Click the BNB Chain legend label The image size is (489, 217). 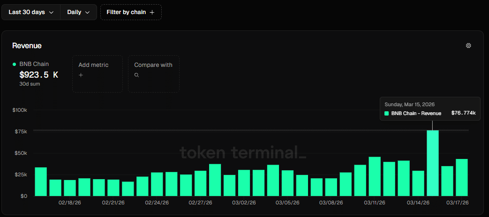coord(34,64)
